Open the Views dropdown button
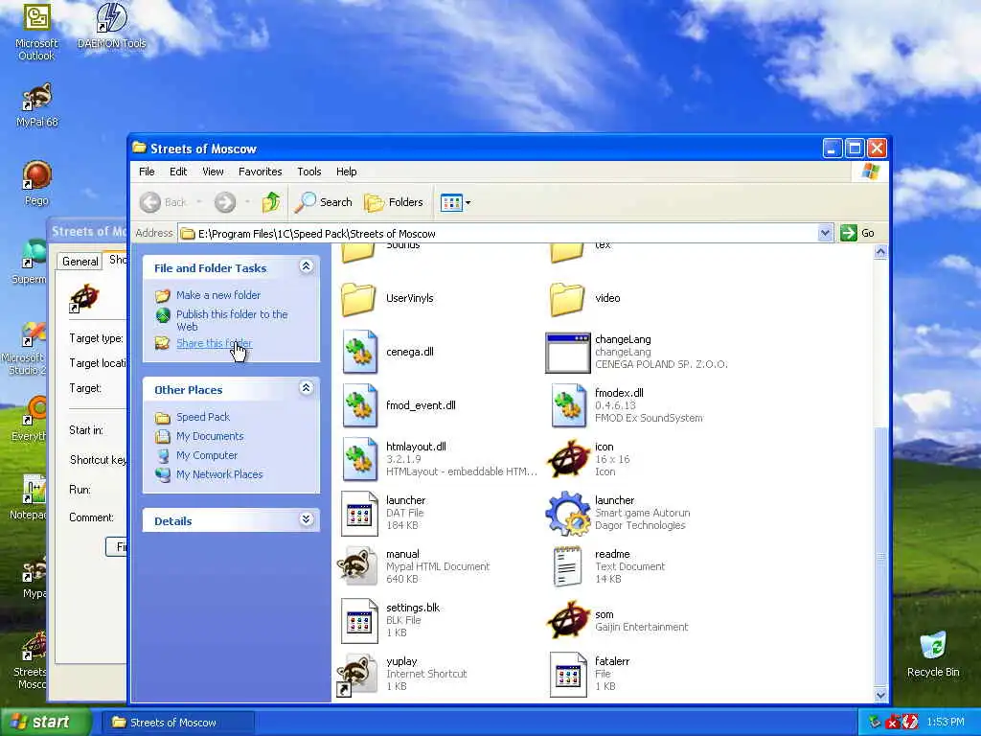This screenshot has height=736, width=981. click(455, 202)
